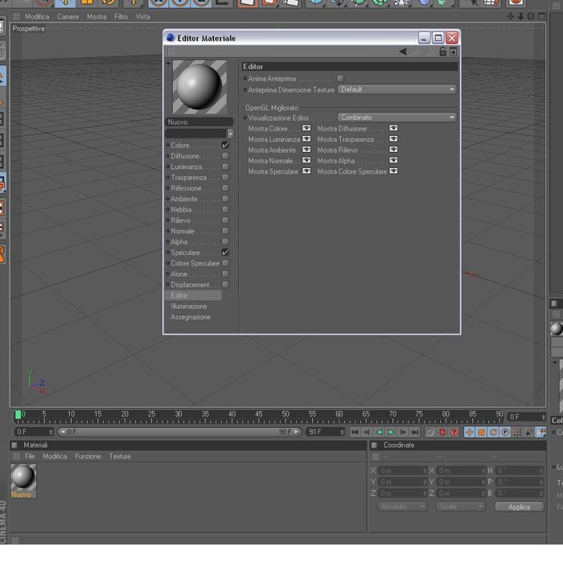Click the Applica button
Image resolution: width=563 pixels, height=563 pixels.
click(519, 507)
